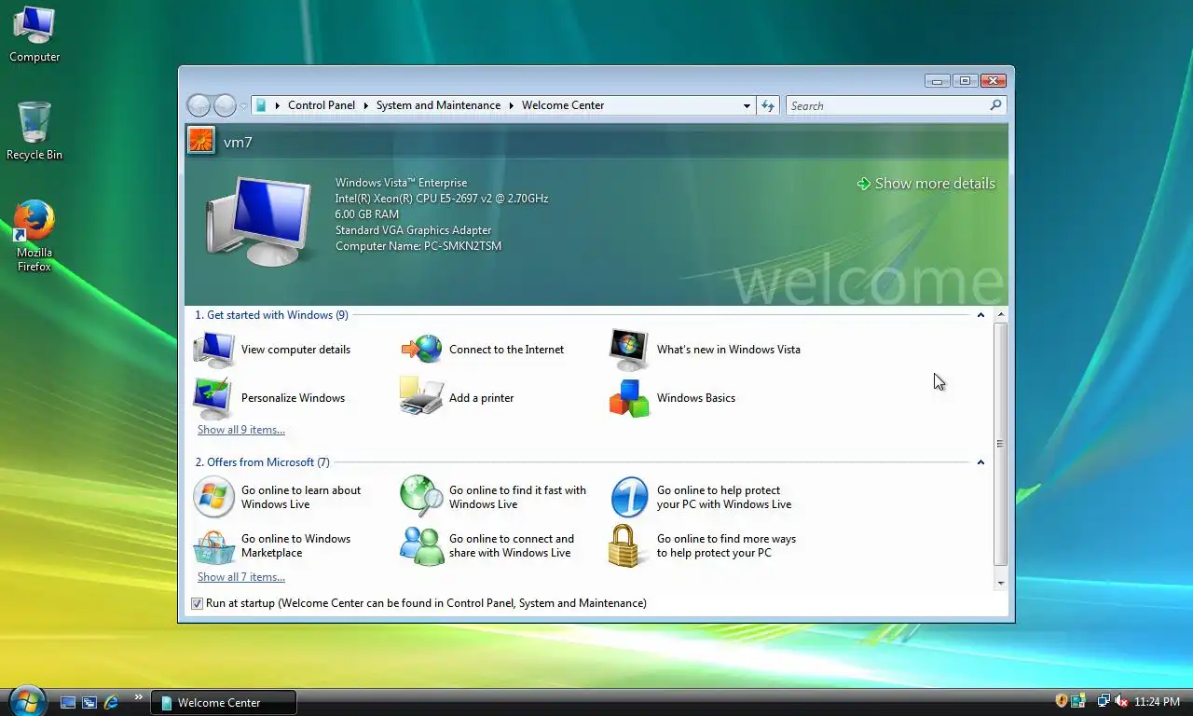The width and height of the screenshot is (1193, 716).
Task: Click the Control Panel breadcrumb
Action: (x=322, y=105)
